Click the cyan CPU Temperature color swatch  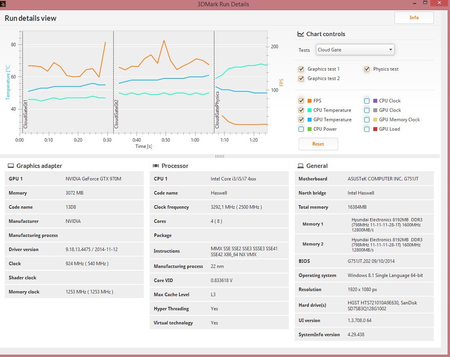[309, 110]
